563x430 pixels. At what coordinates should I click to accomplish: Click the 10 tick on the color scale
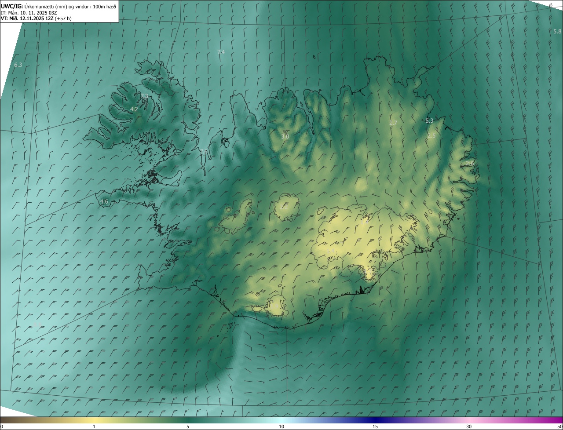tap(281, 427)
